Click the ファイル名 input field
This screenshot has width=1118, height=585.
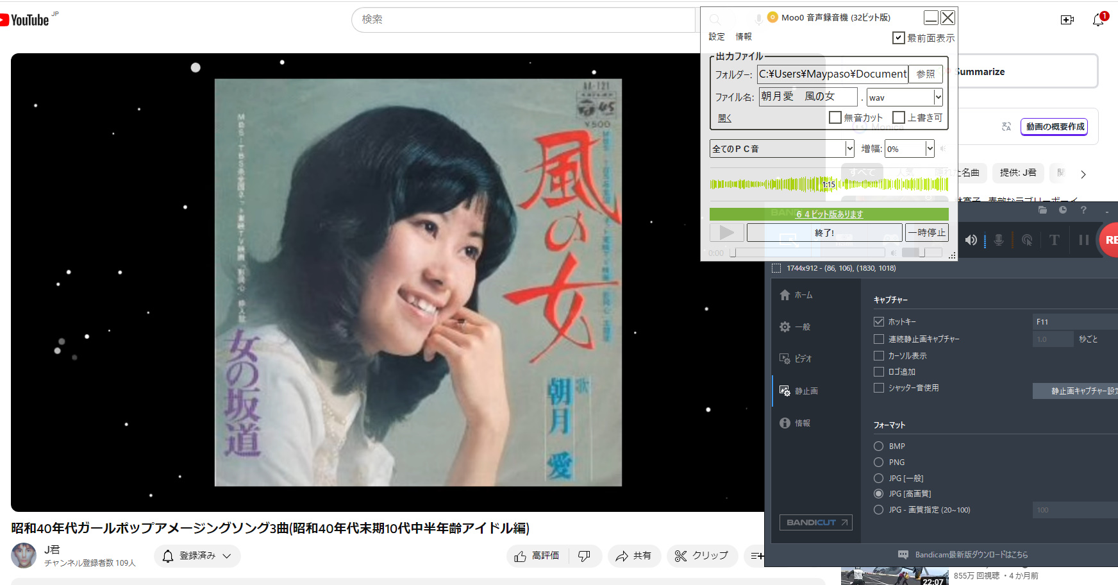(808, 97)
